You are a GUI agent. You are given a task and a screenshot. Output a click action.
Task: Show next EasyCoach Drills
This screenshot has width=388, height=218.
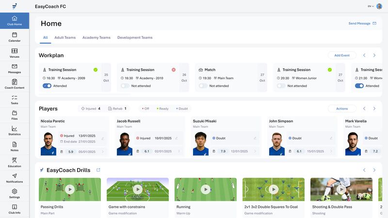point(374,170)
